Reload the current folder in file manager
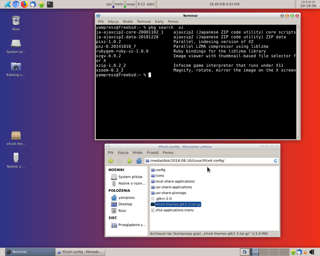320x256 pixels. point(276,161)
